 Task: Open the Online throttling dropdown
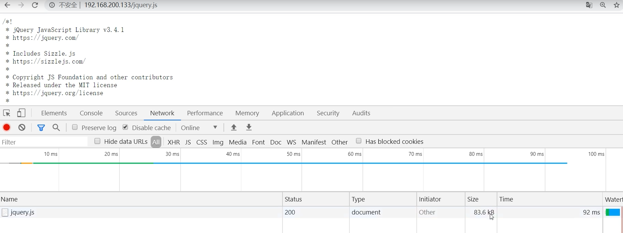coord(199,128)
